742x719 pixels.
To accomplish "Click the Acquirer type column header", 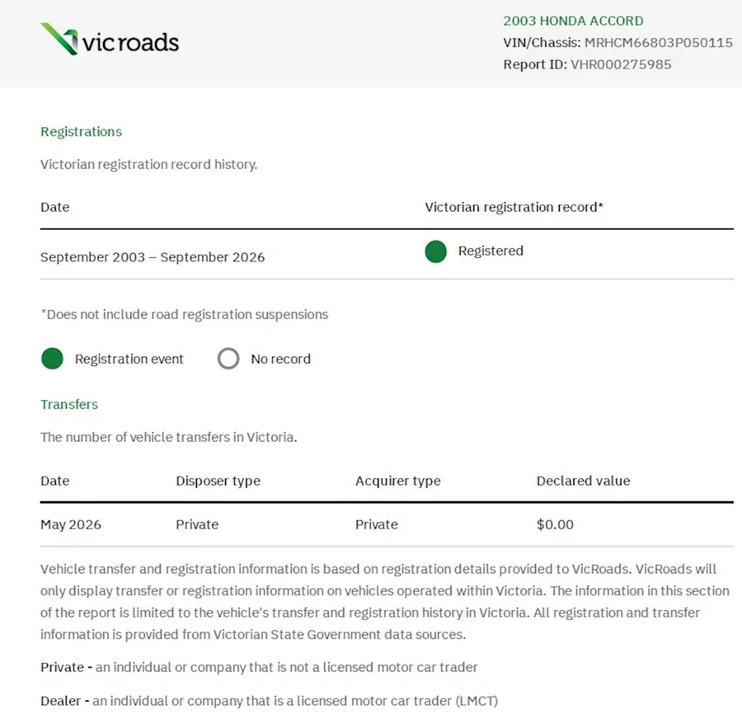I will point(398,481).
